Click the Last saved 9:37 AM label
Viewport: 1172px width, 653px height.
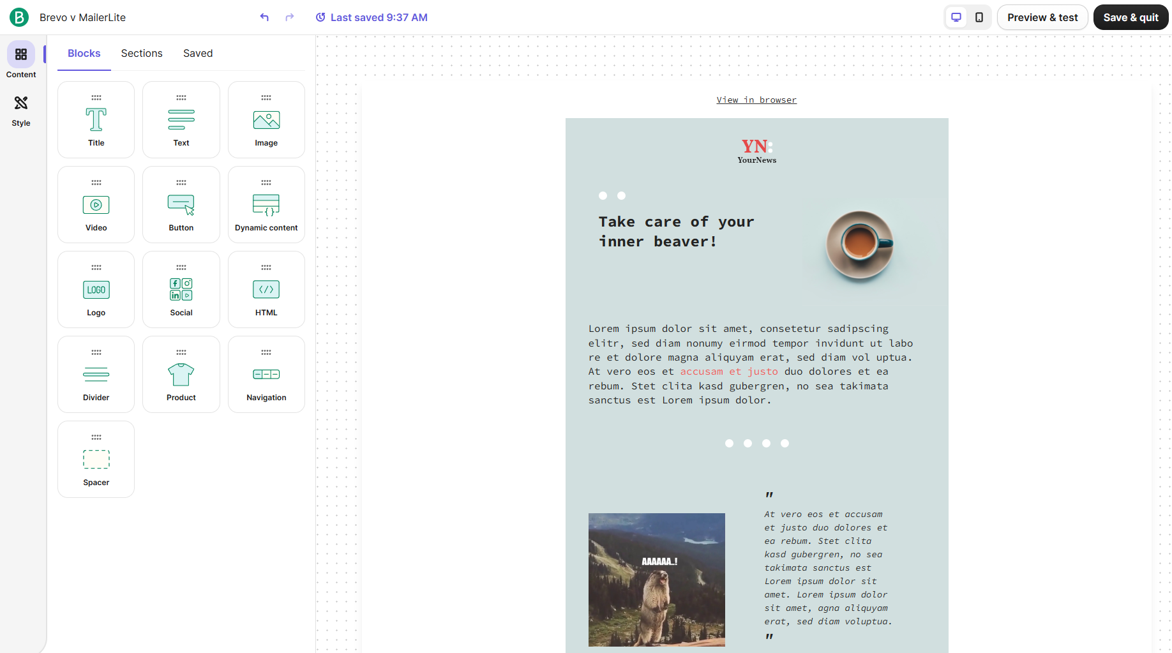(379, 17)
